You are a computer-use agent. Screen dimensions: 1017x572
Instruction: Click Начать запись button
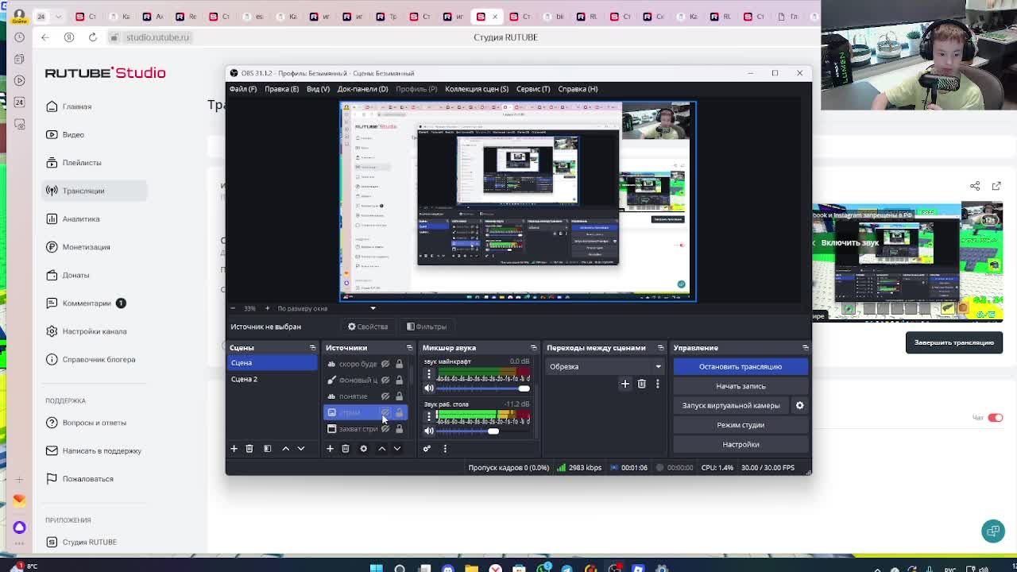click(x=741, y=386)
